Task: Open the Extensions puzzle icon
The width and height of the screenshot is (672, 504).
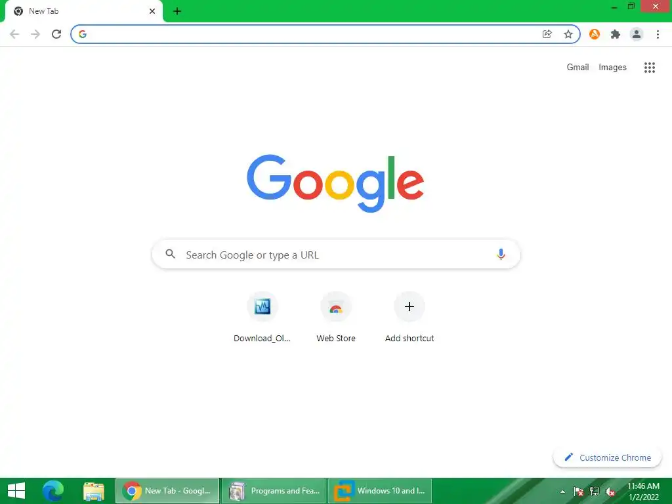Action: point(616,34)
